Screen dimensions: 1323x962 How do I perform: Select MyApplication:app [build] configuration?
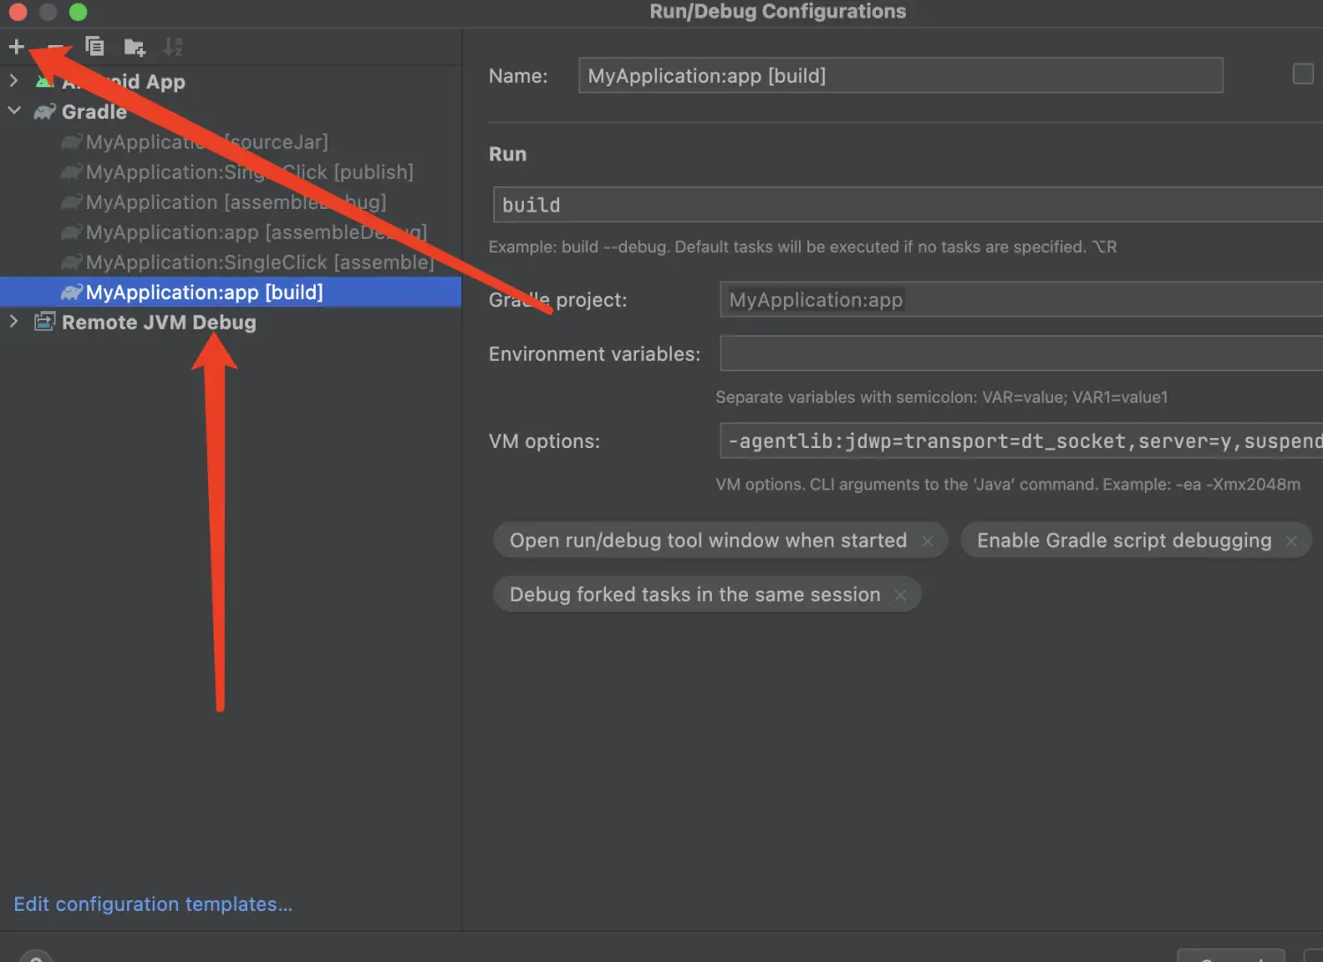tap(204, 292)
